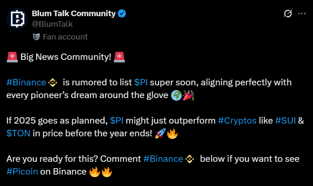This screenshot has width=313, height=186.
Task: Open the three-dot More options menu
Action: click(302, 14)
